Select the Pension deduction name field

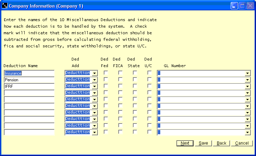coord(29,80)
